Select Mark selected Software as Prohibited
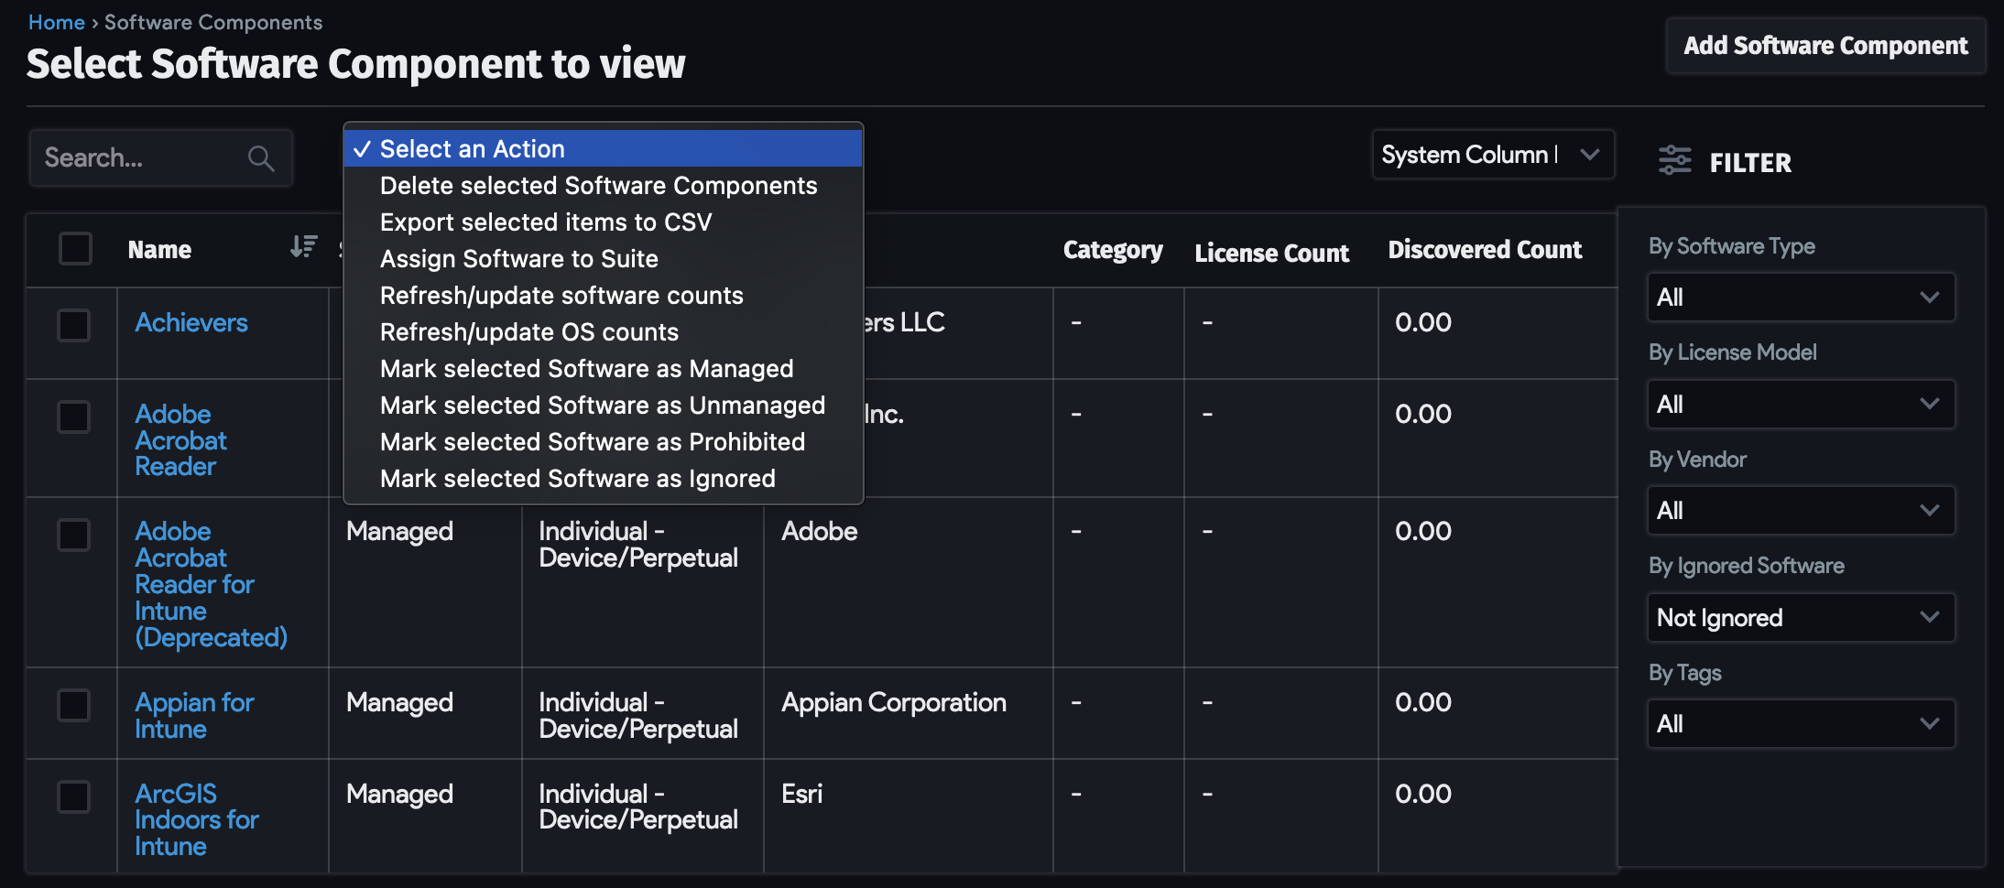This screenshot has height=888, width=2004. coord(592,441)
